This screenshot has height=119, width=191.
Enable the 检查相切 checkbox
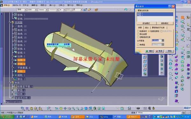click(x=138, y=31)
